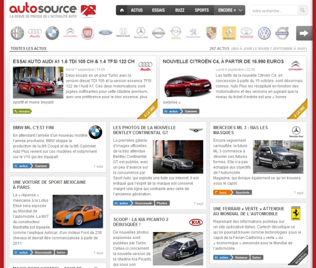
Task: Select the TOUTES LES ACTUS tab
Action: (x=28, y=49)
